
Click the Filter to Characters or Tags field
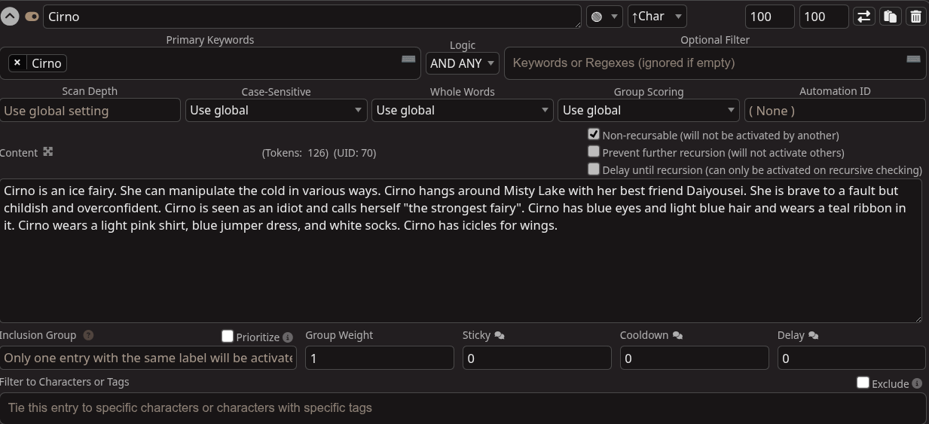[x=463, y=408]
